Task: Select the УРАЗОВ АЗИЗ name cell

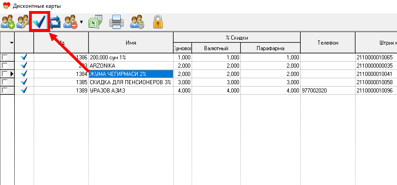Action: [x=131, y=91]
